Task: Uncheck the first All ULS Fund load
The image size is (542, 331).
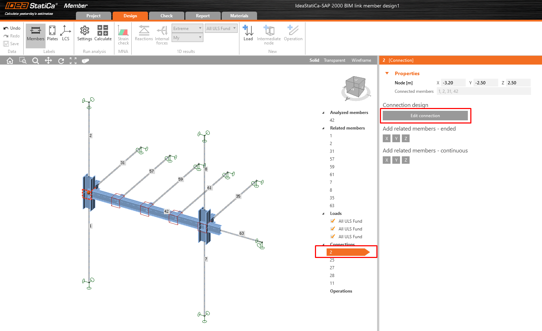Action: point(333,221)
